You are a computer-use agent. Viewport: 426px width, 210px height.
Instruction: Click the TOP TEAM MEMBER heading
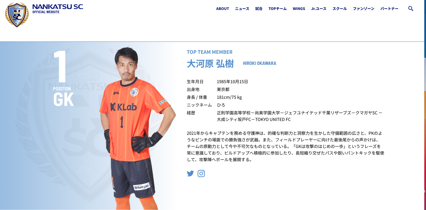point(209,52)
